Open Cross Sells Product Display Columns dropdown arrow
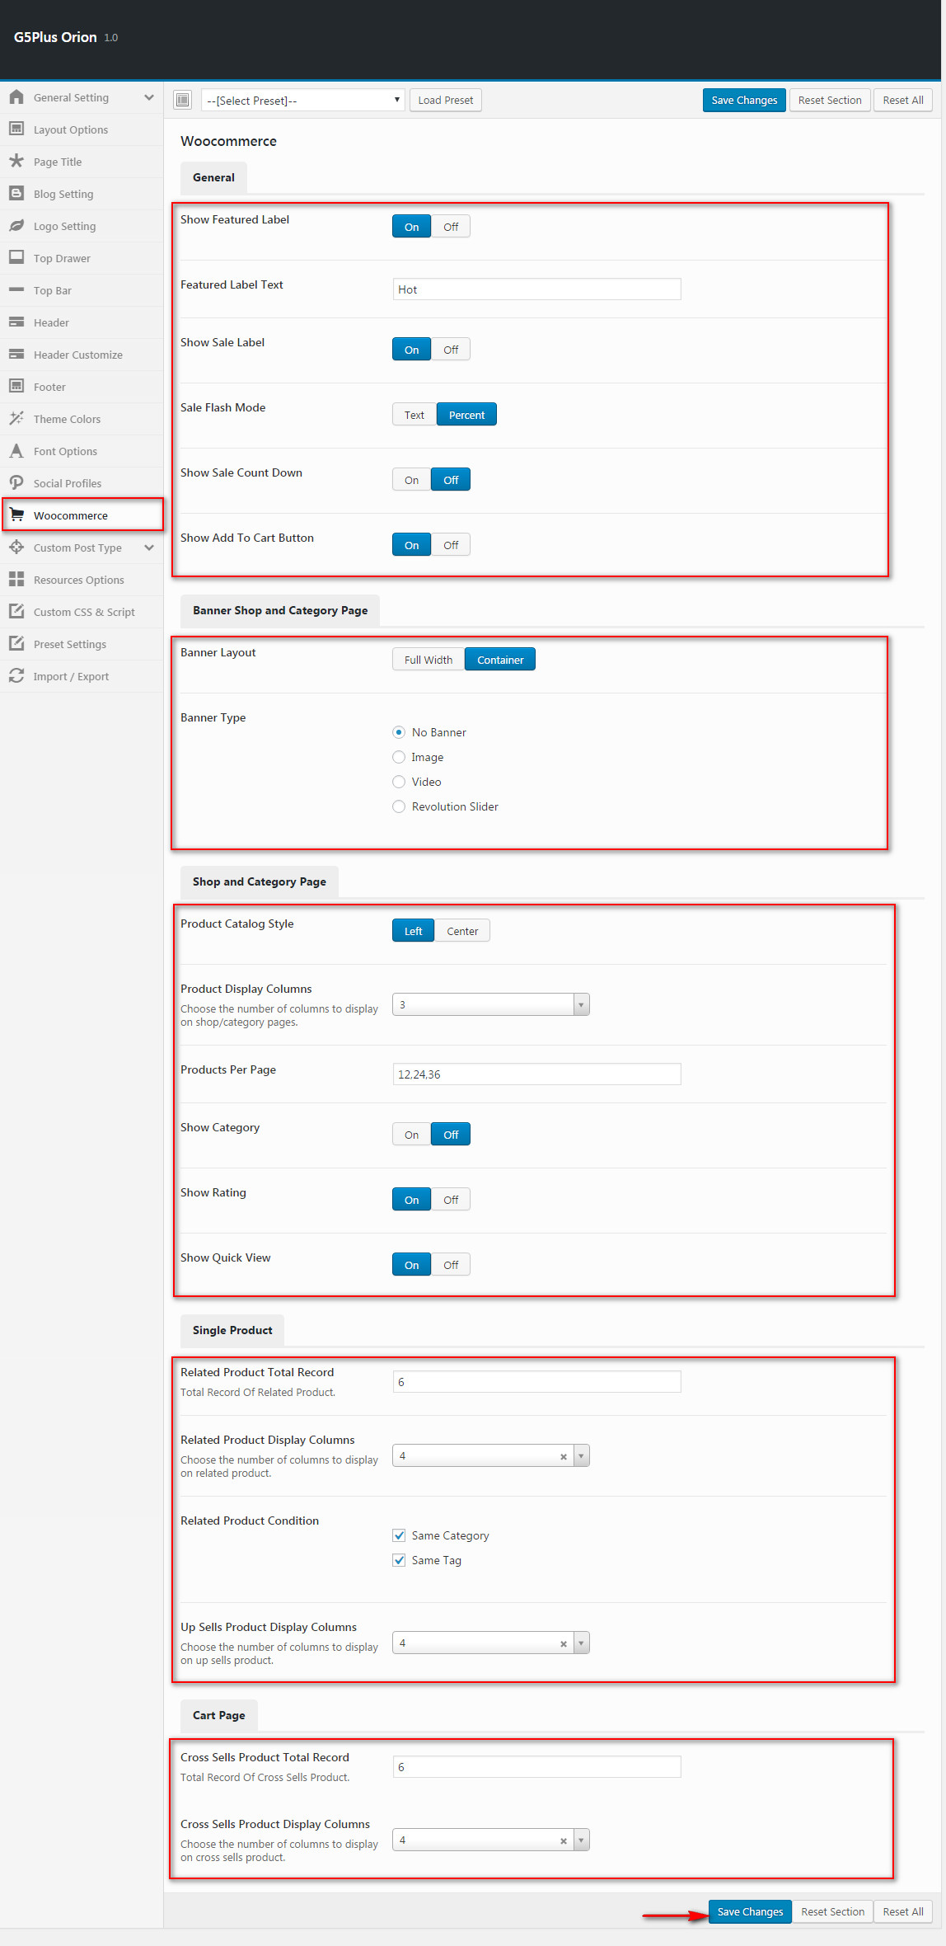The image size is (946, 1946). [x=581, y=1840]
